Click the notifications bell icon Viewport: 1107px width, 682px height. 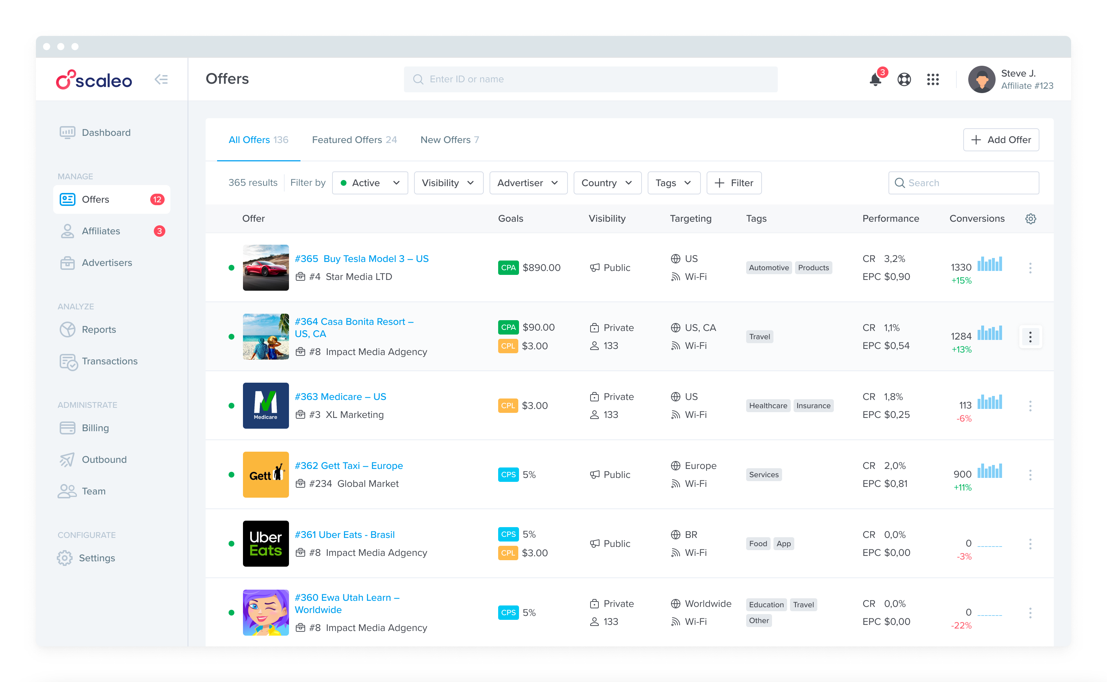click(875, 79)
